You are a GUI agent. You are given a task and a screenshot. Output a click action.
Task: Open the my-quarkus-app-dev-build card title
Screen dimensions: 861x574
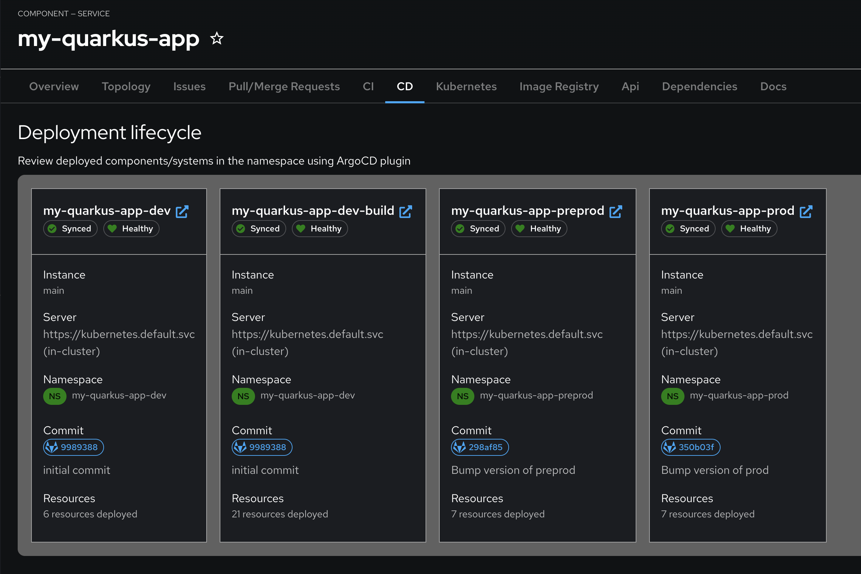click(313, 211)
